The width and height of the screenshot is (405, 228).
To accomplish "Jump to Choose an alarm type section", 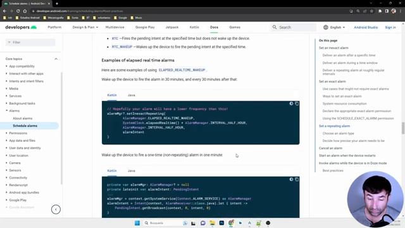I will pyautogui.click(x=339, y=134).
